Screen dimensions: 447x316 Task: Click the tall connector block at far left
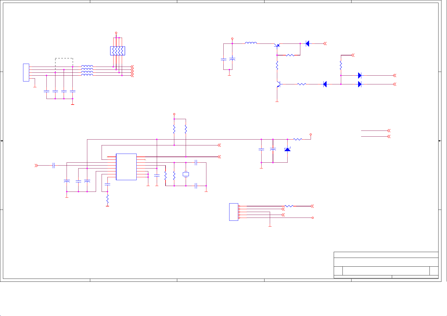pyautogui.click(x=26, y=72)
